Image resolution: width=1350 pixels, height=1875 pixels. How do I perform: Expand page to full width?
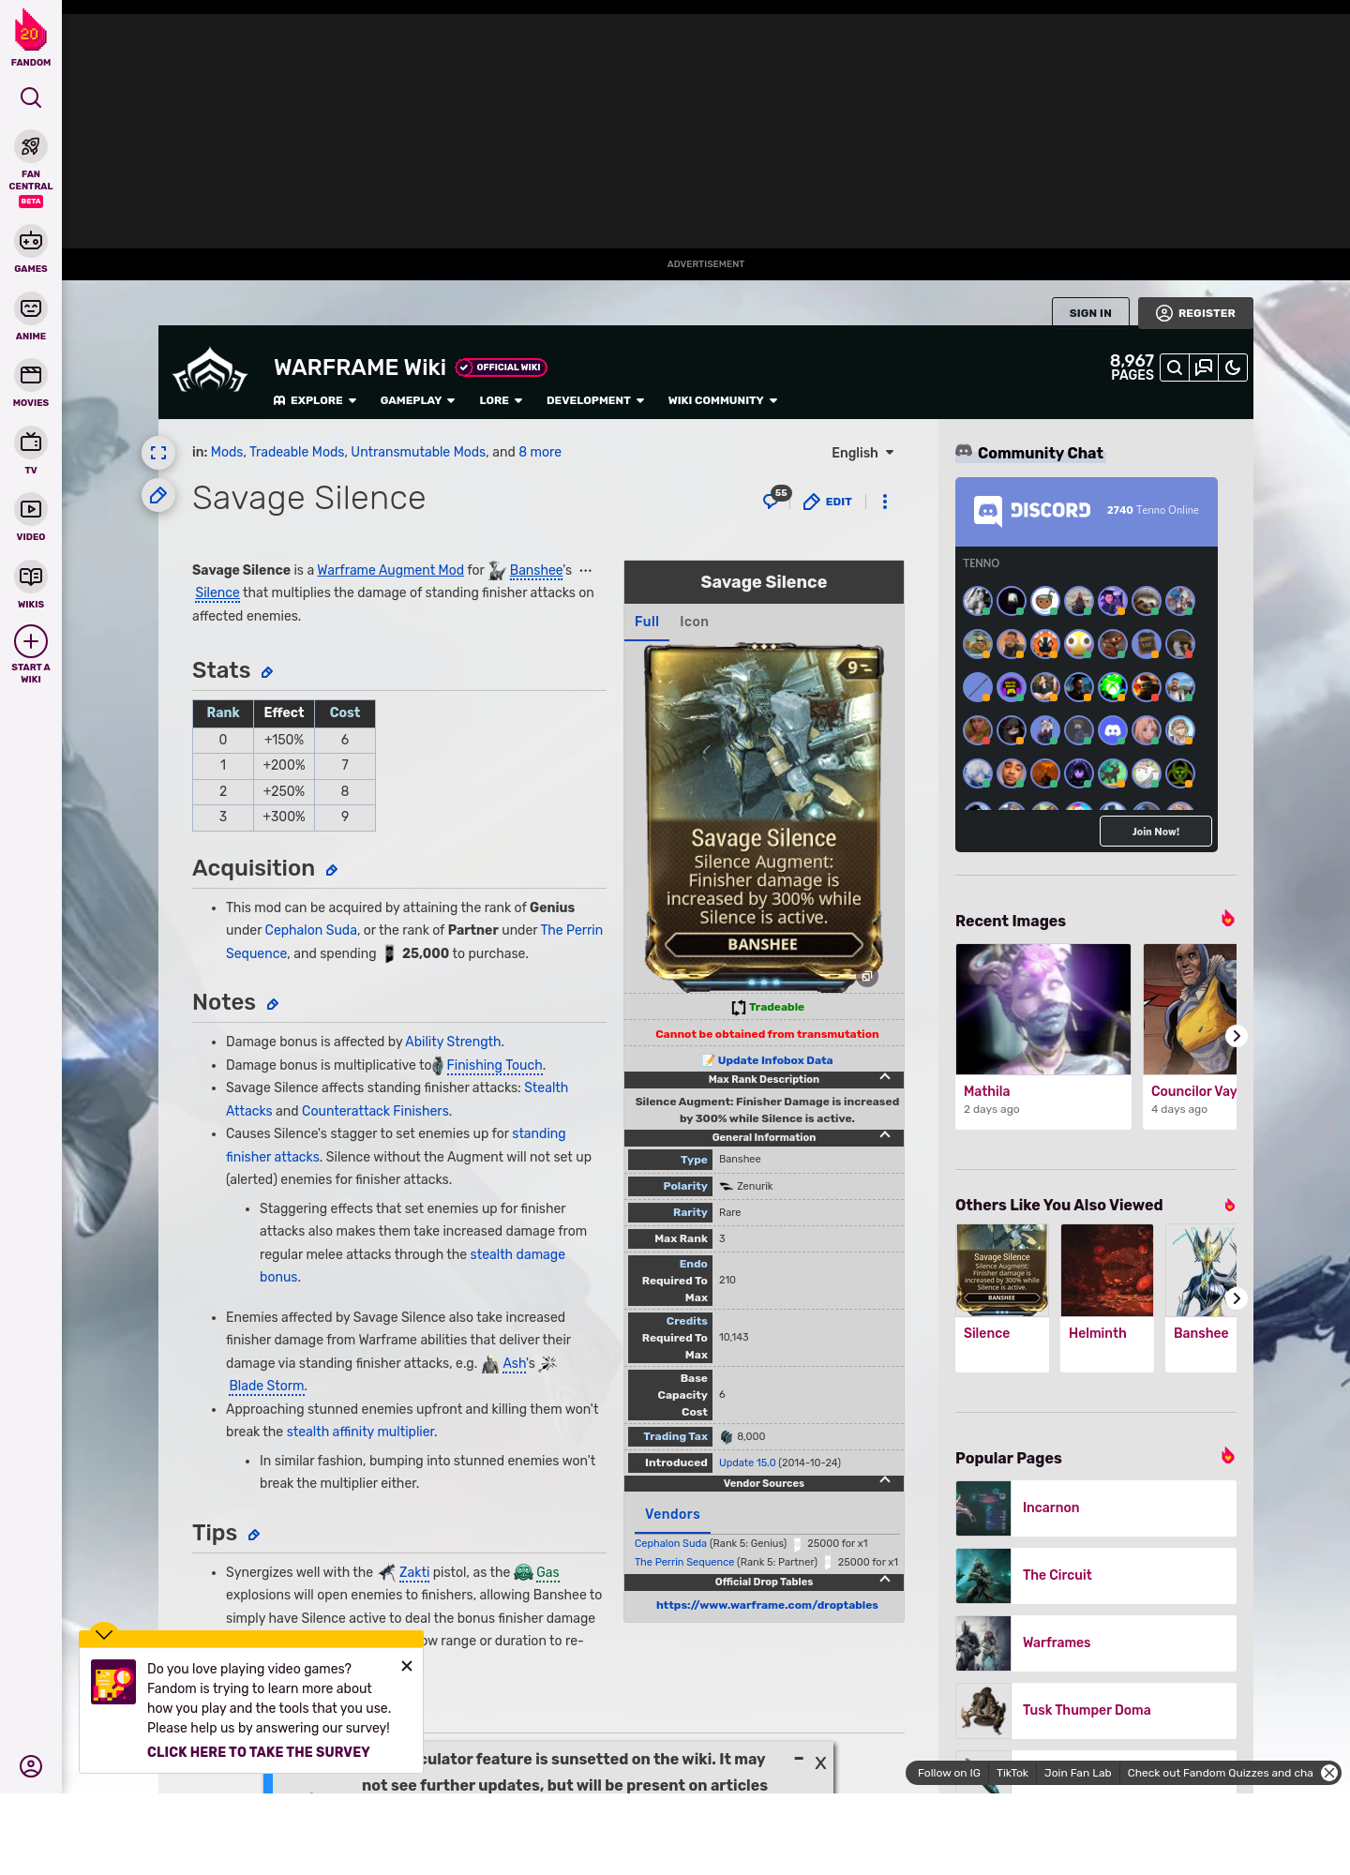(x=158, y=453)
